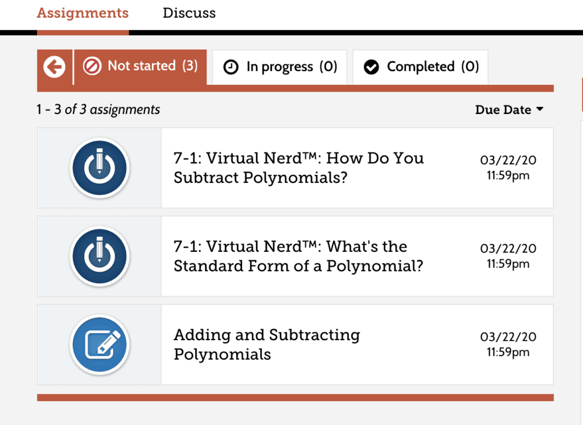Screen dimensions: 583x425
Task: Click the back arrow icon
Action: [x=54, y=67]
